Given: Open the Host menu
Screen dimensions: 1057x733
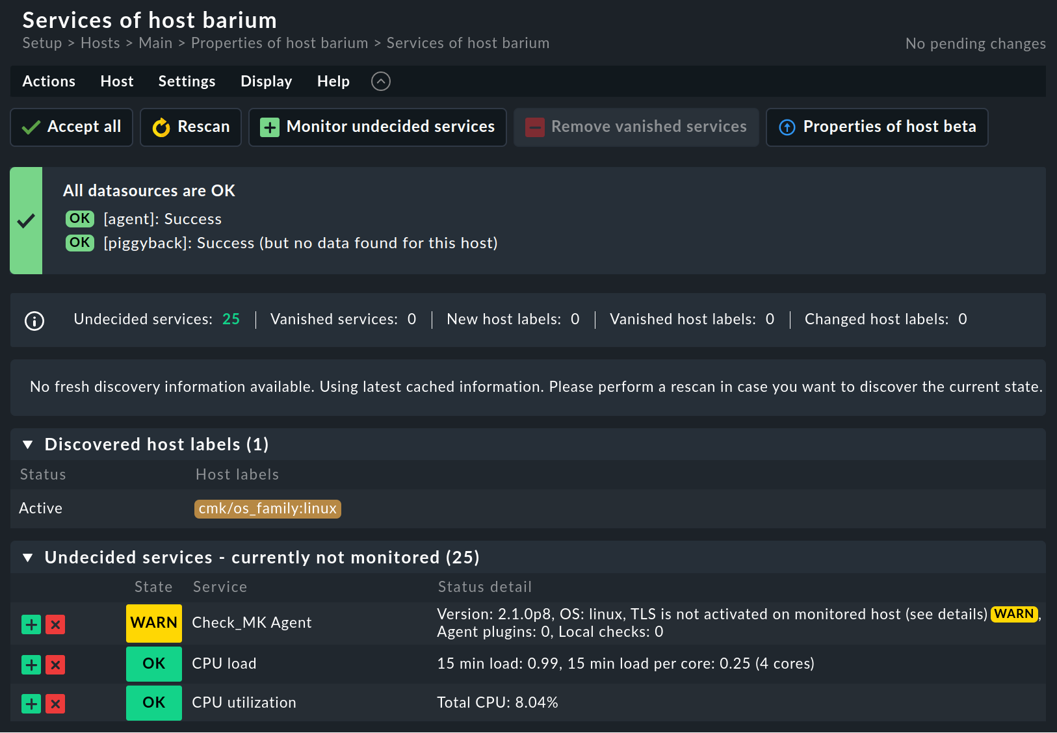Looking at the screenshot, I should pyautogui.click(x=117, y=81).
